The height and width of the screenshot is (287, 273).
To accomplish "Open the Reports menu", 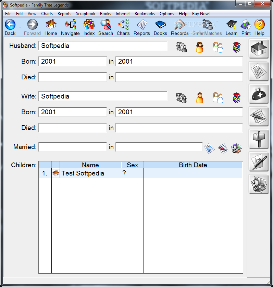I will pyautogui.click(x=64, y=14).
